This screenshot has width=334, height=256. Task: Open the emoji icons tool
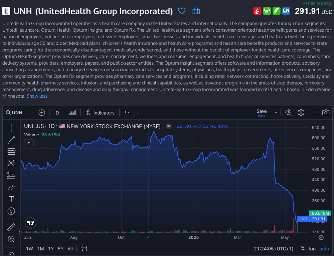click(x=11, y=211)
